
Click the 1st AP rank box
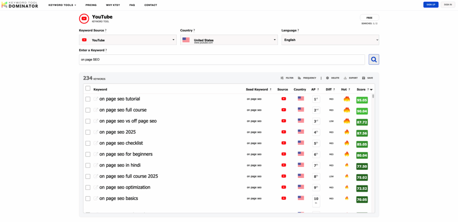coord(316,99)
